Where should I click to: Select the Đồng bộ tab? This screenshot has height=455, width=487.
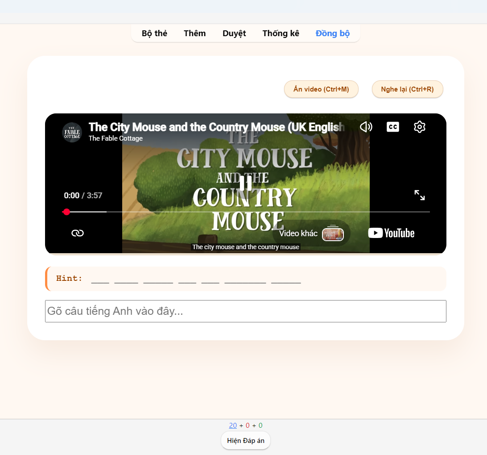pos(333,33)
